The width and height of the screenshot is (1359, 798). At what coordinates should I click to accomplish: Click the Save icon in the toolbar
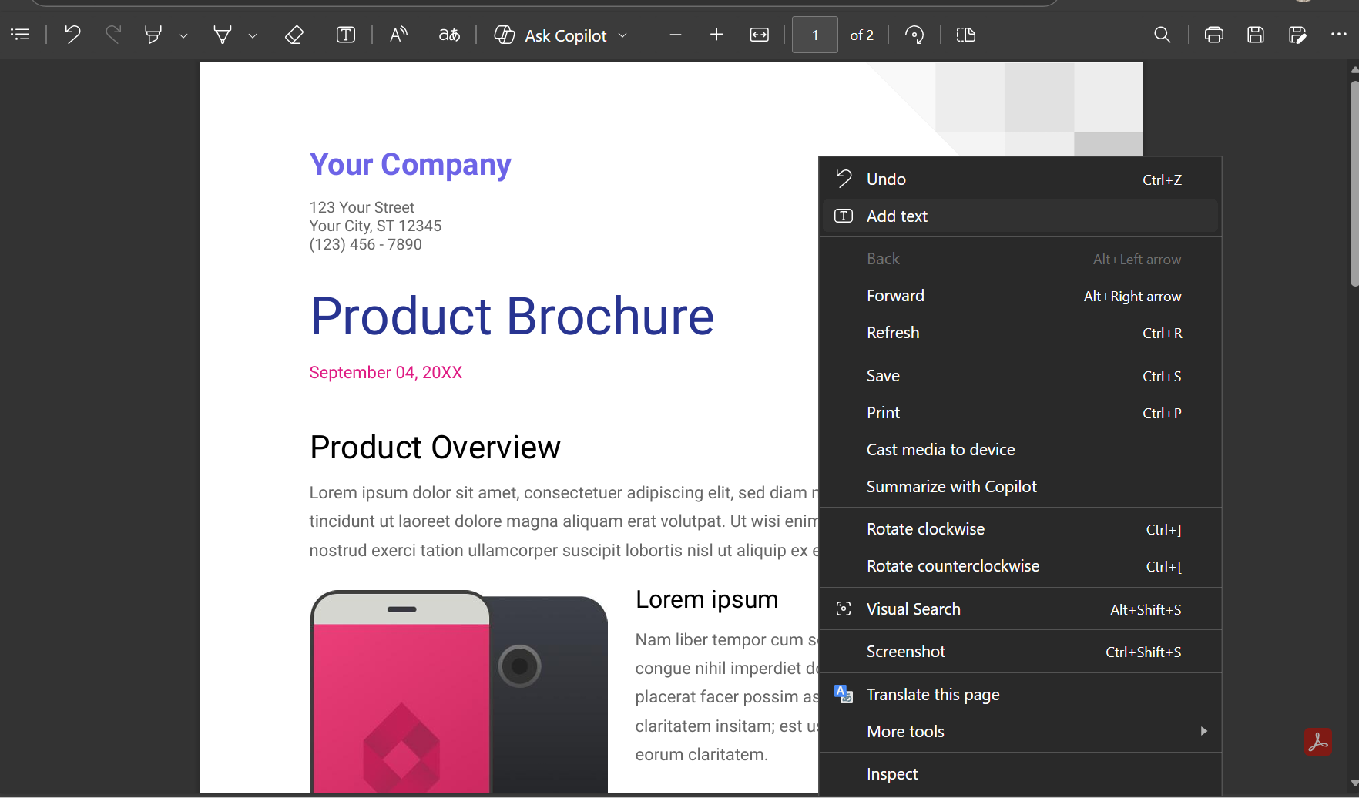(1256, 35)
